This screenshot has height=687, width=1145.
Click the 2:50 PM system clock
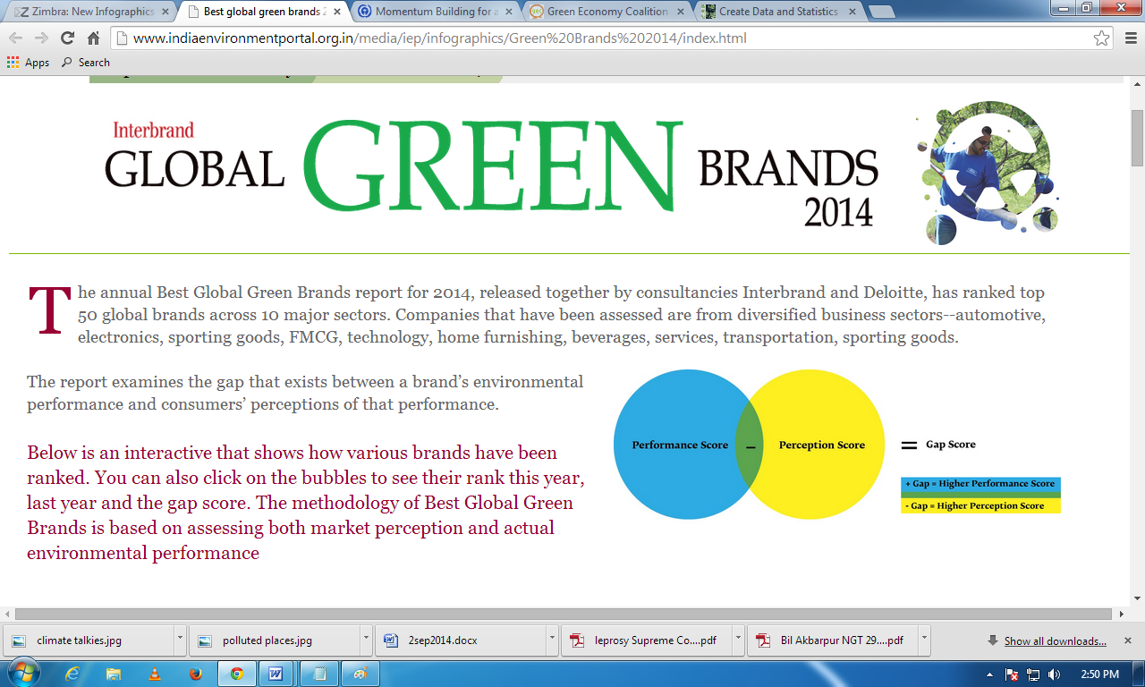click(1100, 674)
